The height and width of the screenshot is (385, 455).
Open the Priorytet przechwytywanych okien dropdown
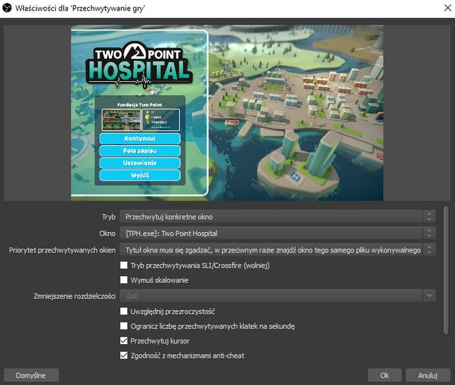pos(278,250)
